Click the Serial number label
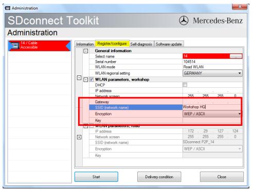The height and width of the screenshot is (189, 253). [105, 62]
